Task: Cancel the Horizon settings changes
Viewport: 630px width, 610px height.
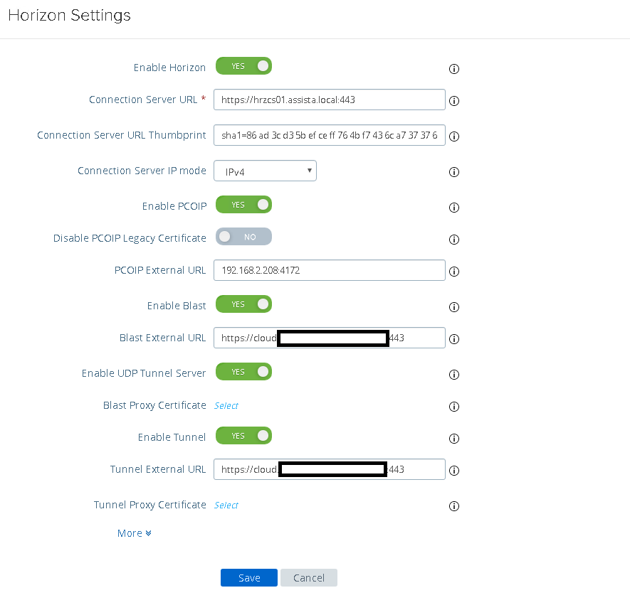Action: coord(308,578)
